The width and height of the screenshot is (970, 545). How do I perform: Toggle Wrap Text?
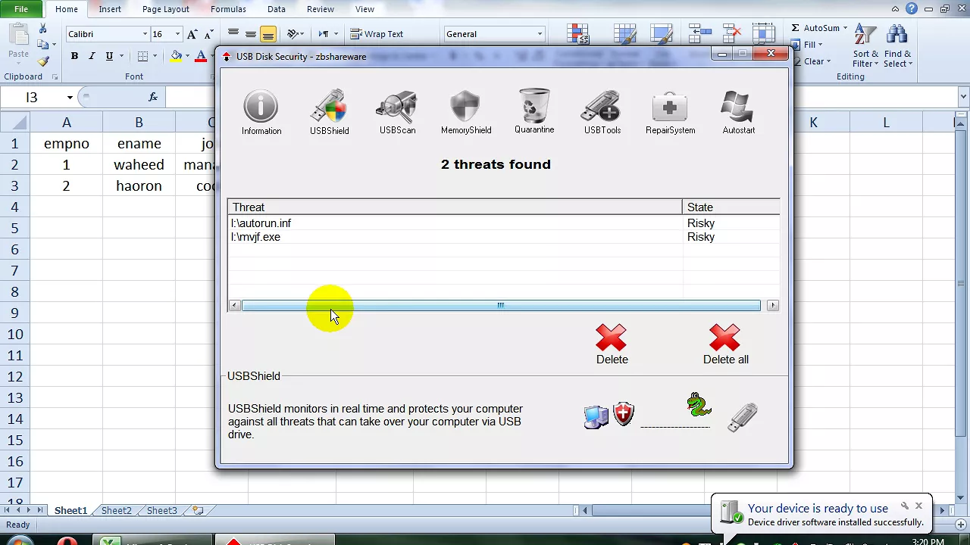(x=377, y=34)
